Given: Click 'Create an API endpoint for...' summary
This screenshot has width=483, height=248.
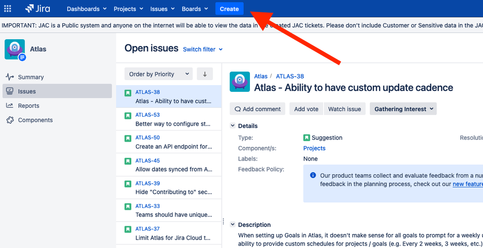Looking at the screenshot, I should pos(174,146).
